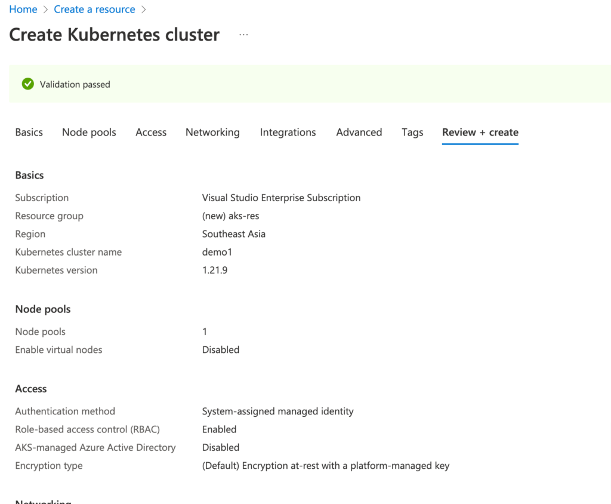Click the chevron after Home in the breadcrumb
This screenshot has height=504, width=611.
click(45, 9)
